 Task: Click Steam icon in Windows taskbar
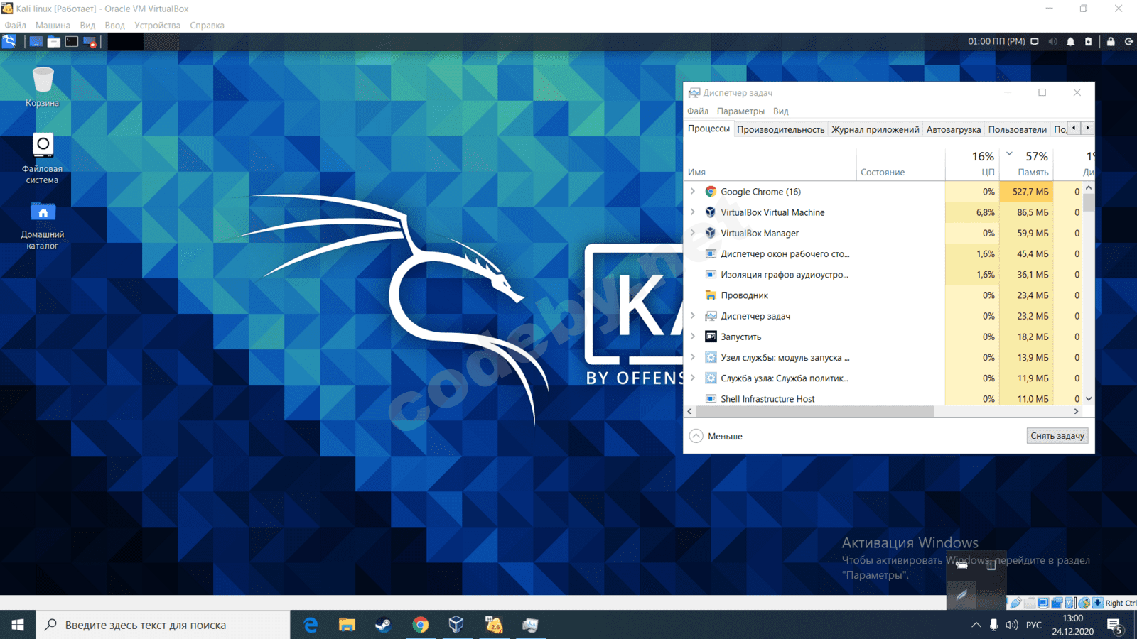coord(383,625)
